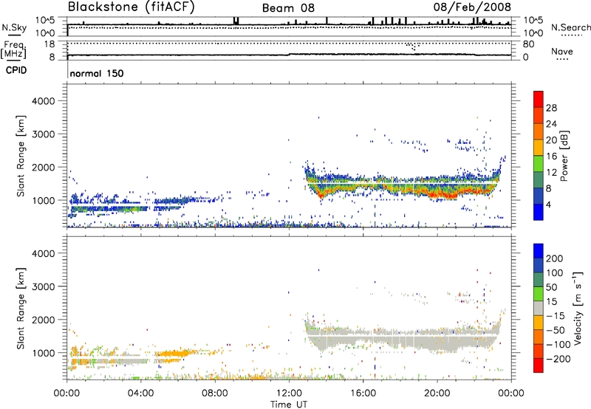Click the red bottom segment of Velocity color bar
Screen dimensions: 591x409
[539, 365]
